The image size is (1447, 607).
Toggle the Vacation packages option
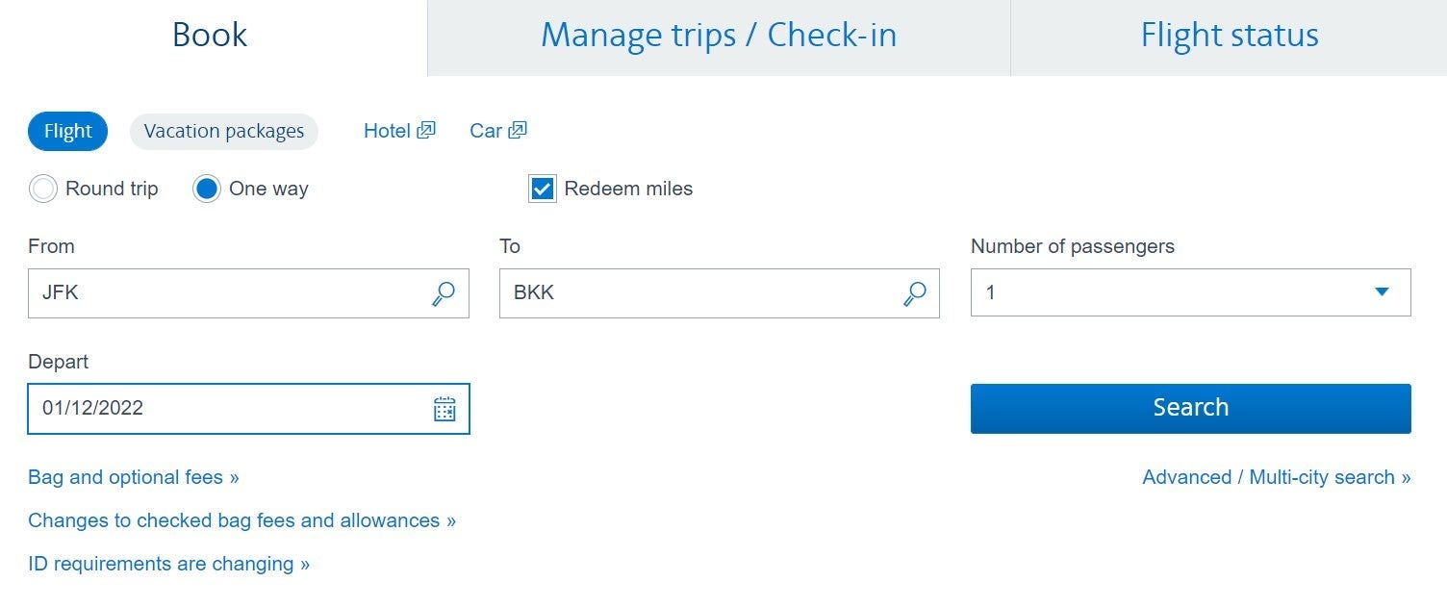[223, 131]
